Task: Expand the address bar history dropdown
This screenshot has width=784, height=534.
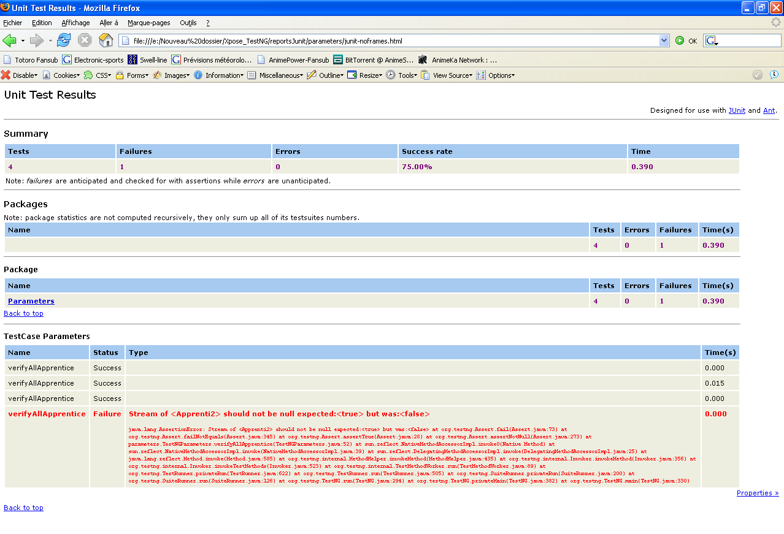Action: pyautogui.click(x=664, y=41)
